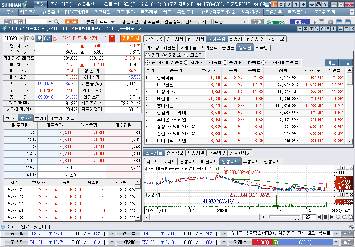
Task: Click the chart stop square button
Action: (326, 217)
